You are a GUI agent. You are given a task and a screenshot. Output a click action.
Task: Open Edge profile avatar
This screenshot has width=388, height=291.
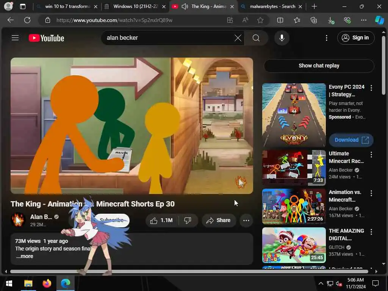tap(8, 6)
